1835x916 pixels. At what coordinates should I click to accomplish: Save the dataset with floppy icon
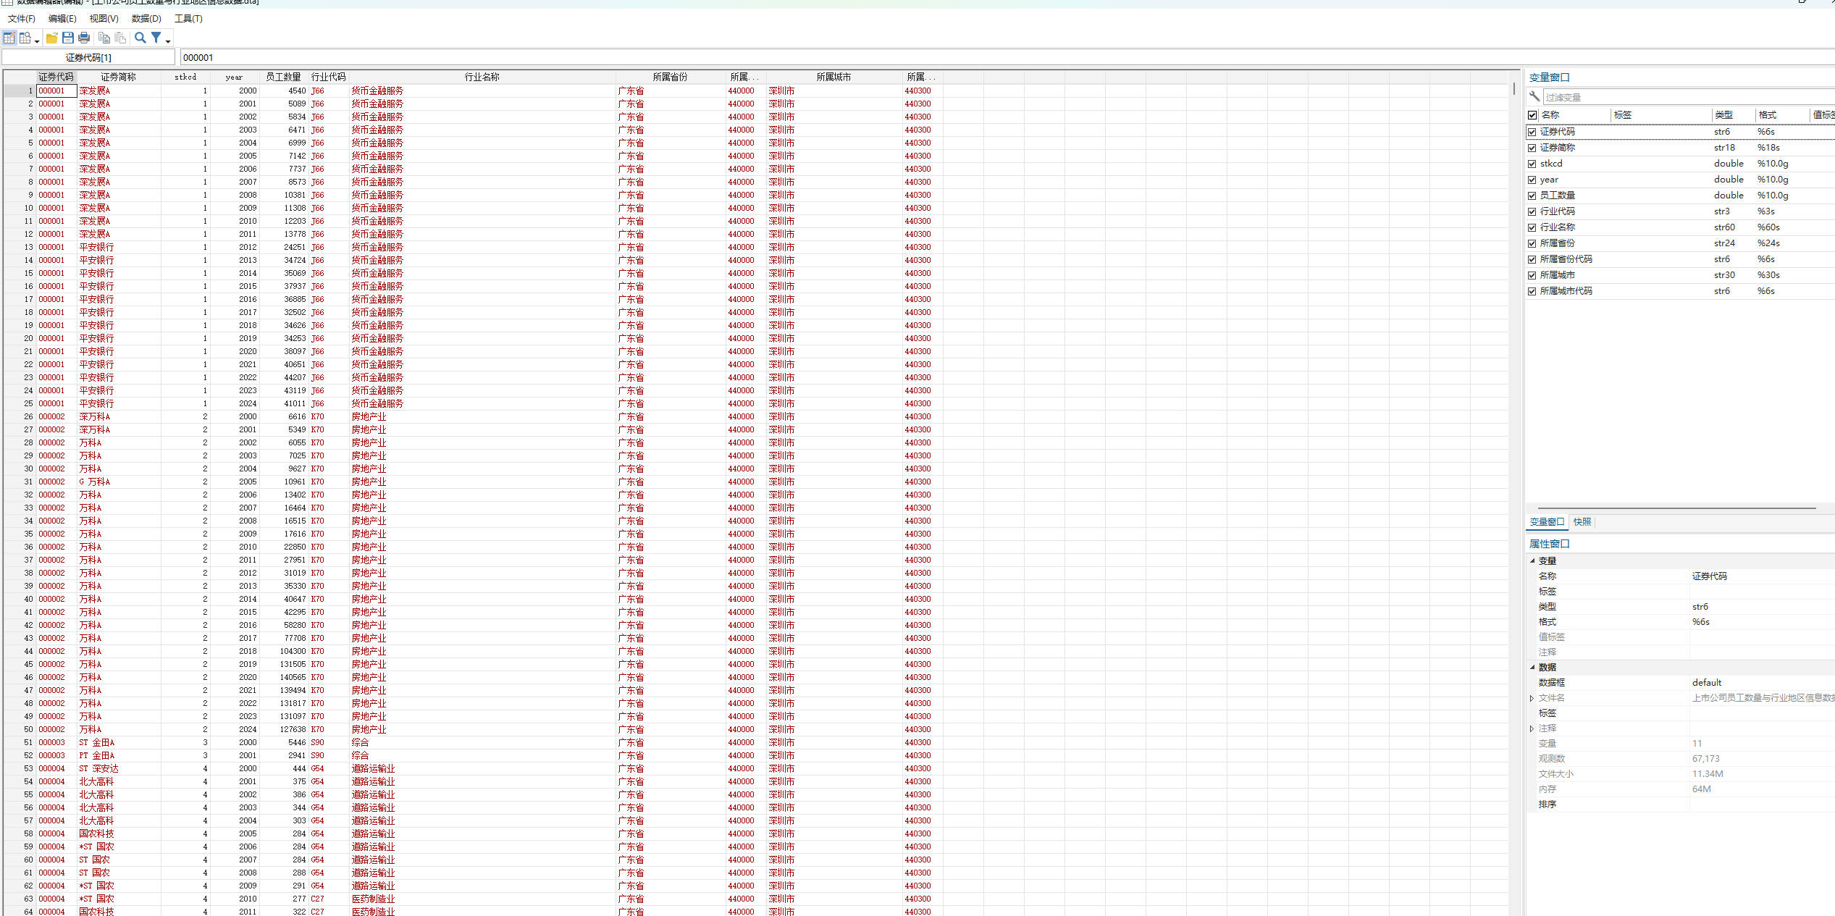coord(68,38)
